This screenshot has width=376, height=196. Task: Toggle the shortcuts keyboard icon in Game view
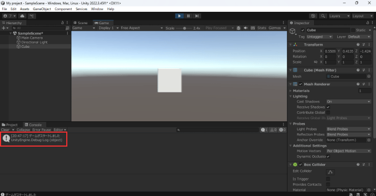[x=253, y=28]
